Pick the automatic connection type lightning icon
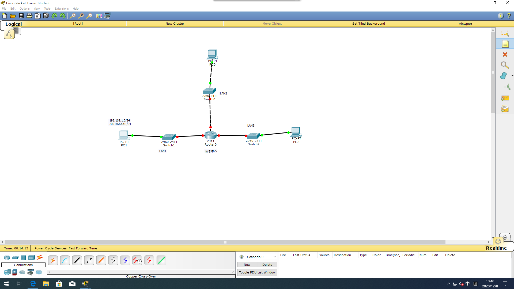Viewport: 514px width, 289px height. coord(53,260)
